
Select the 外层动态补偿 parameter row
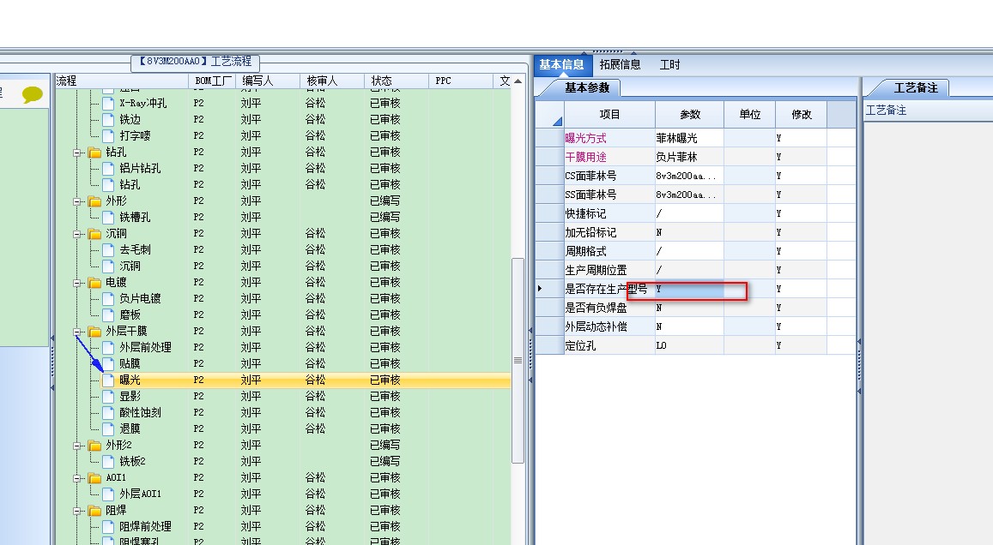pos(695,326)
